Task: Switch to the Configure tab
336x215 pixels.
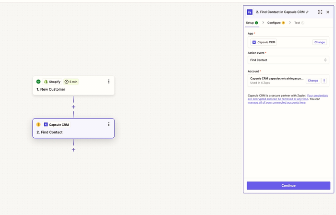Action: 276,23
